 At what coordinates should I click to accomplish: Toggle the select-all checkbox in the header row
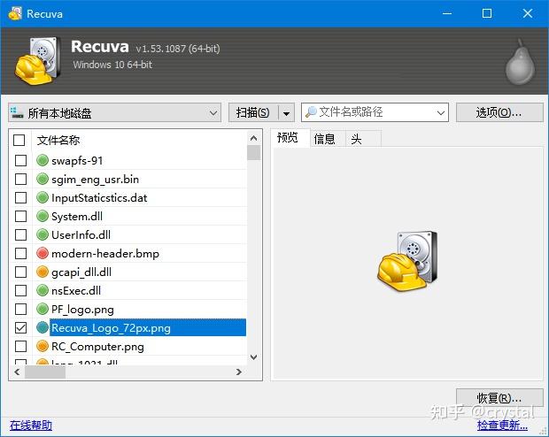coord(19,141)
